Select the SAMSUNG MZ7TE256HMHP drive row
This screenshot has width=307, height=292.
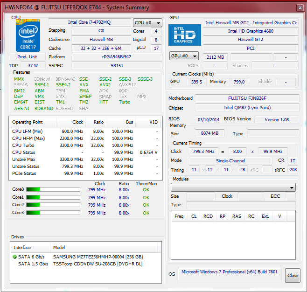coord(85,257)
